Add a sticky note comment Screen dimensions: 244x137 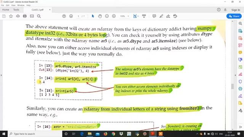(154, 16)
